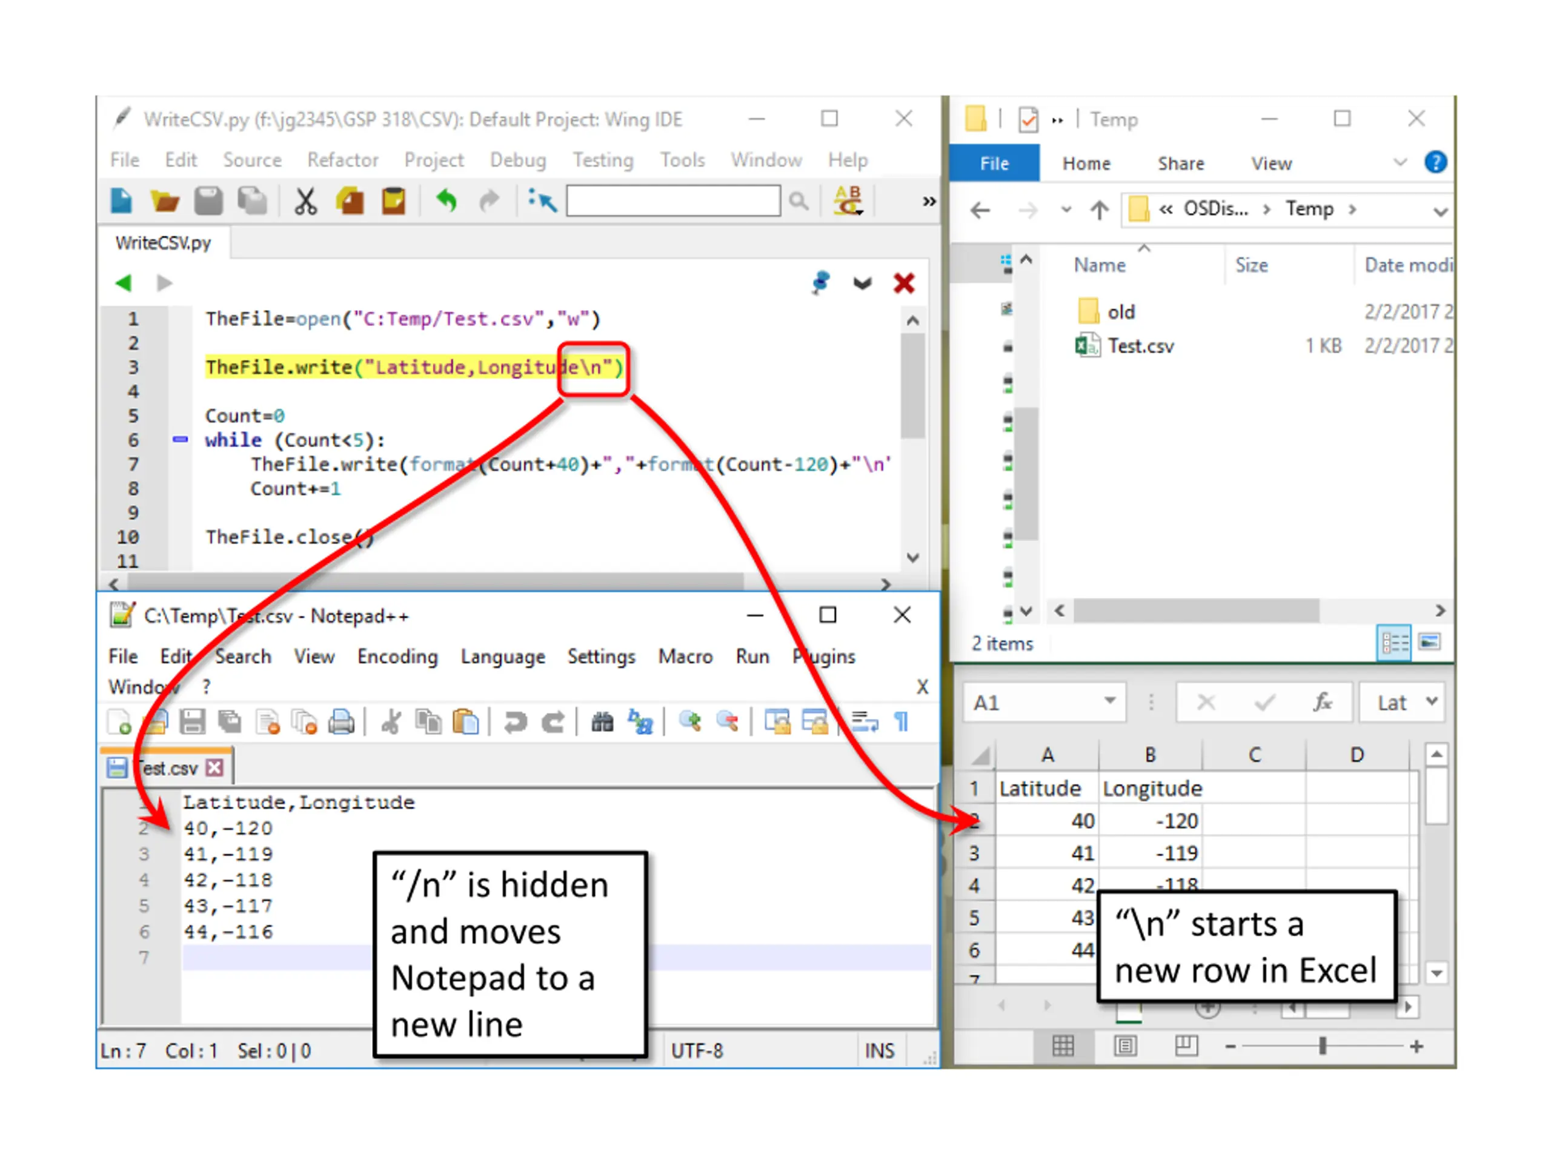Open the Excel Name Box dropdown arrow
The image size is (1551, 1163).
pos(1110,701)
